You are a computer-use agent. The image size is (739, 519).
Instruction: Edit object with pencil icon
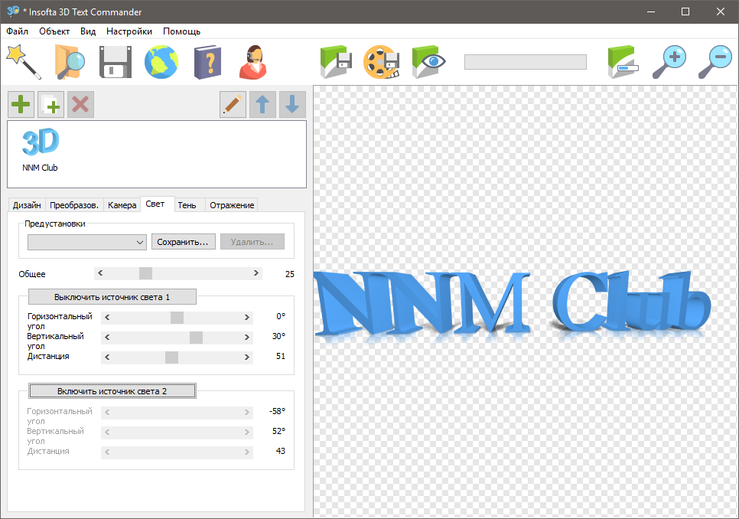pos(233,104)
